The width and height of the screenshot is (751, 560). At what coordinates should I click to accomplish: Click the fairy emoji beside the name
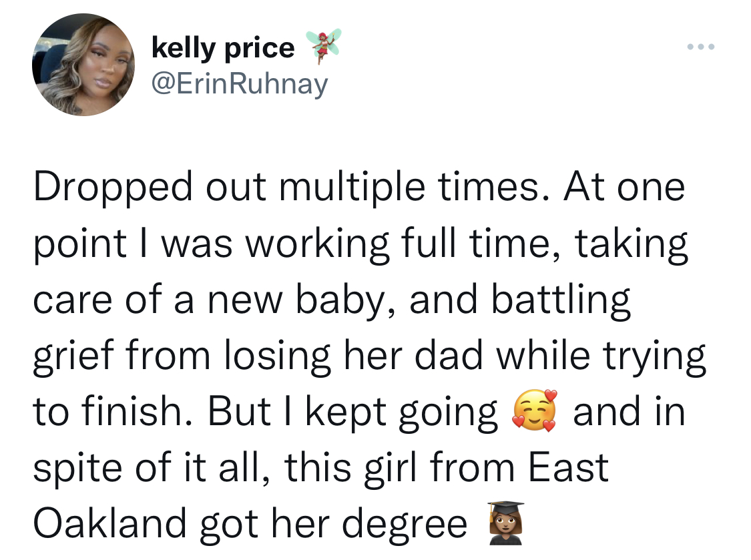tap(323, 46)
